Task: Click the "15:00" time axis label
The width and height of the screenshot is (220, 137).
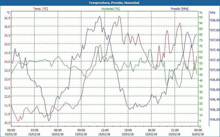Action: coord(128,130)
